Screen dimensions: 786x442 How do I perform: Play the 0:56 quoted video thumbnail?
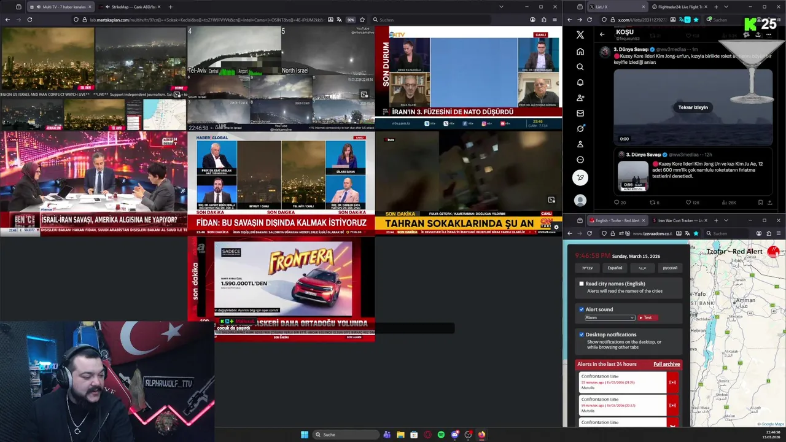pyautogui.click(x=632, y=176)
